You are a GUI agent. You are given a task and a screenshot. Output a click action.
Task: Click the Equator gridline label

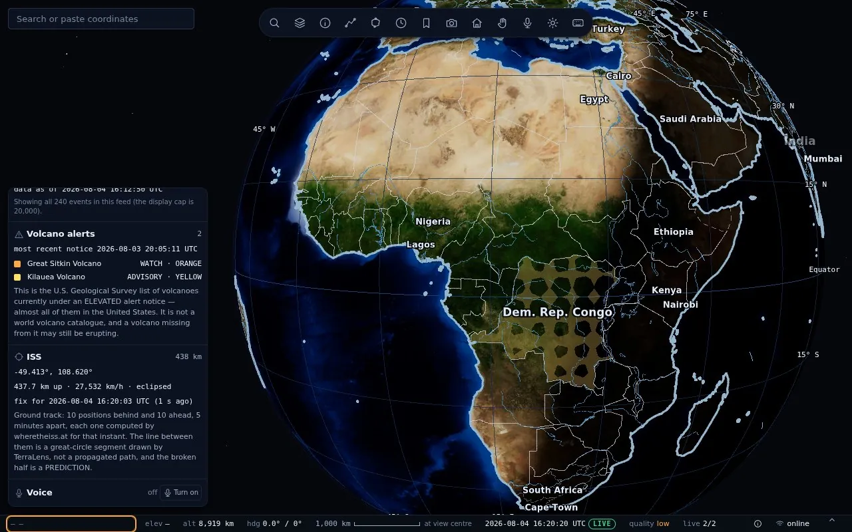click(824, 269)
